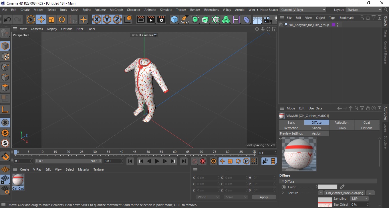
Task: Activate the Move tool in top toolbar
Action: 41,19
